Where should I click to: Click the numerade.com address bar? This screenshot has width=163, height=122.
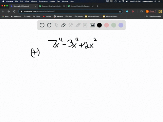pos(71,12)
